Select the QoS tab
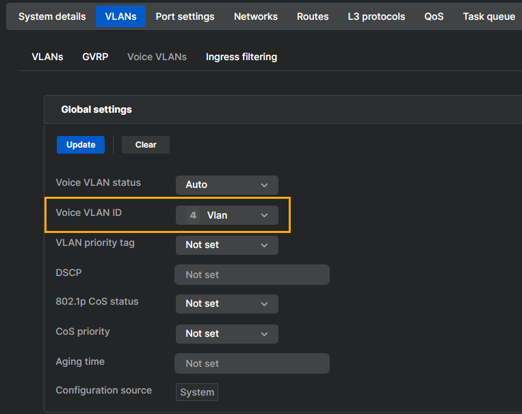 point(434,16)
